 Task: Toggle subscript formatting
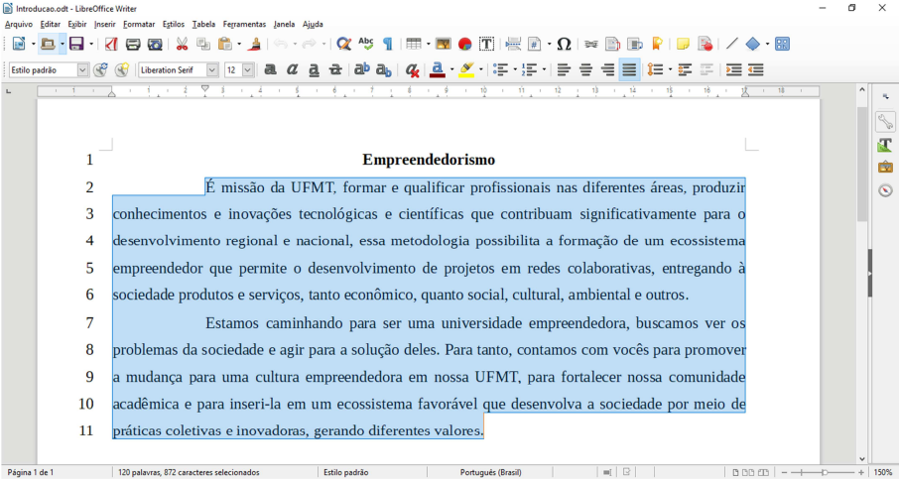coord(384,69)
